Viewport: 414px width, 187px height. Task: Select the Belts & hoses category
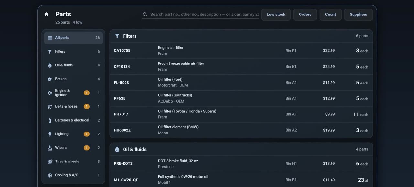click(x=73, y=106)
